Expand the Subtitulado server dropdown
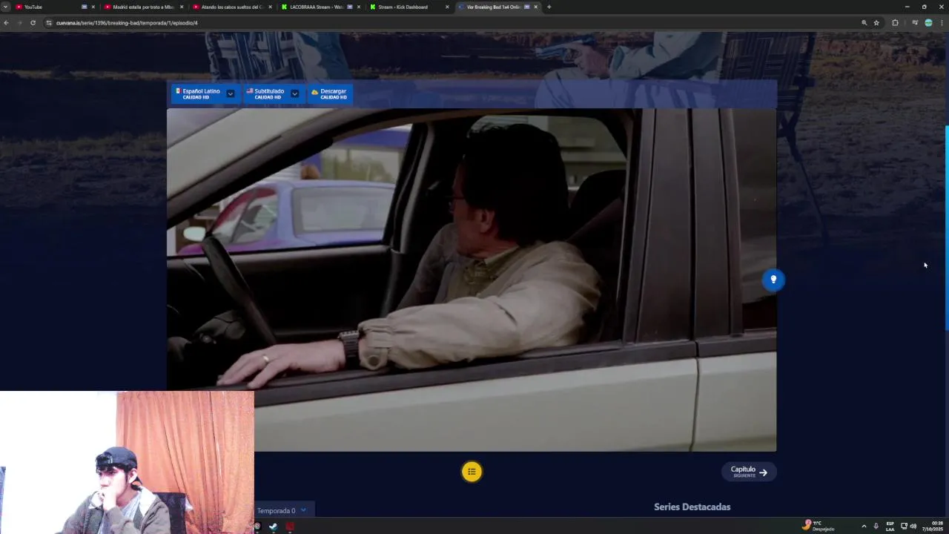949x534 pixels. [294, 93]
